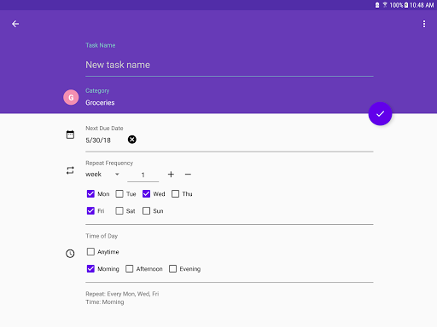Click the pink G category avatar
The image size is (437, 327).
[71, 97]
